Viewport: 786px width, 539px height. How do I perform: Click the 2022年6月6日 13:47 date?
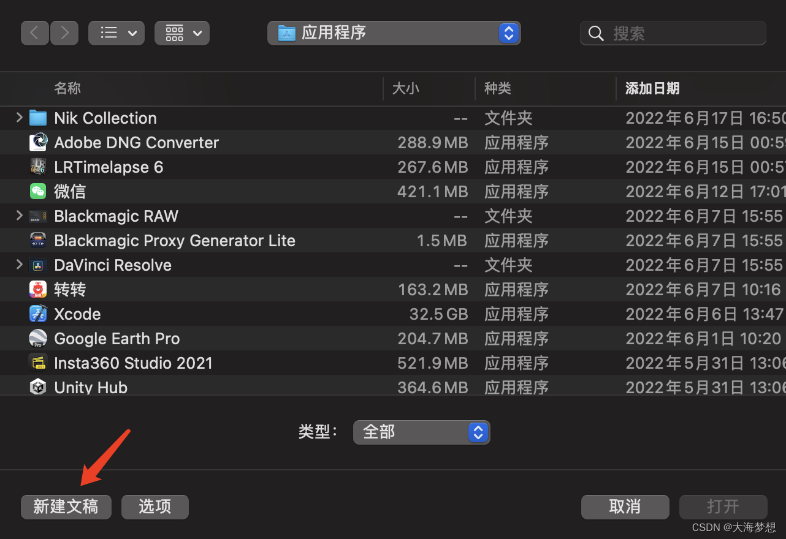click(704, 314)
